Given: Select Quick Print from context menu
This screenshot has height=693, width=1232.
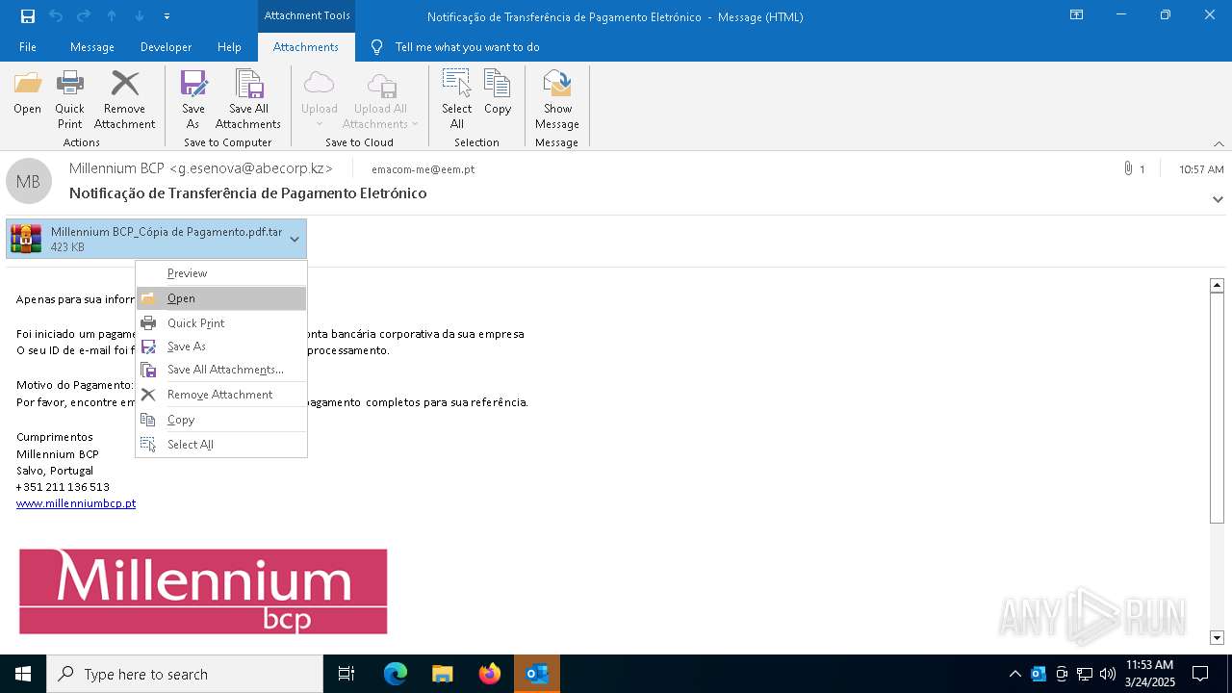Looking at the screenshot, I should pyautogui.click(x=221, y=323).
